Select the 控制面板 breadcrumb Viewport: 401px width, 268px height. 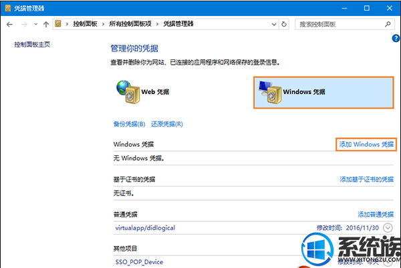[85, 24]
